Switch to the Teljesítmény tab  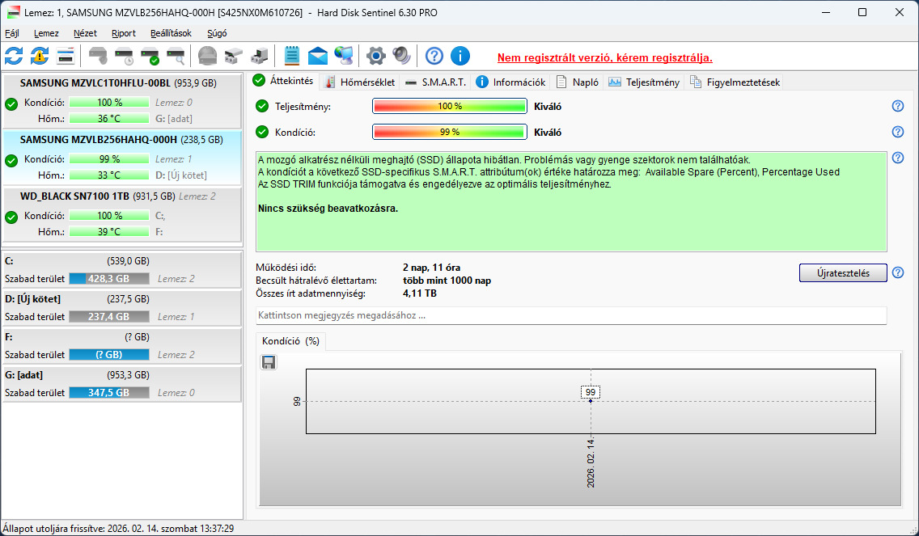644,82
